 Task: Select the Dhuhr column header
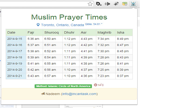coord(71,32)
